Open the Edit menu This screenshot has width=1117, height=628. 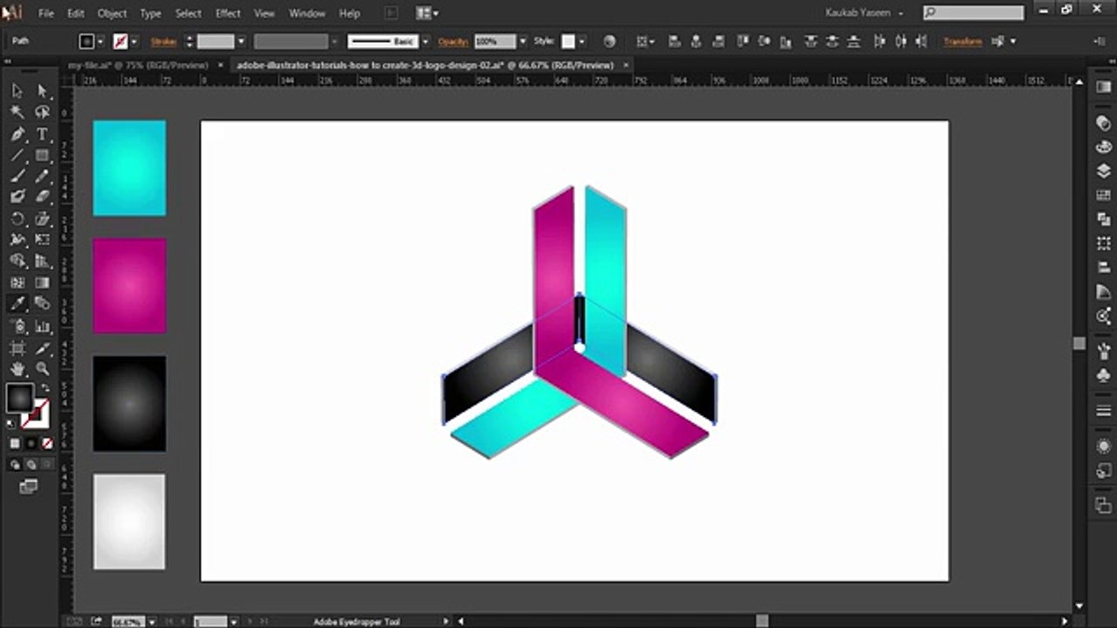pyautogui.click(x=76, y=13)
